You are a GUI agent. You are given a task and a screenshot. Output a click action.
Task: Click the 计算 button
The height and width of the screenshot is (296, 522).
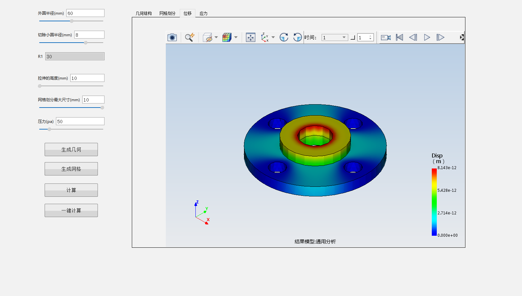(71, 190)
